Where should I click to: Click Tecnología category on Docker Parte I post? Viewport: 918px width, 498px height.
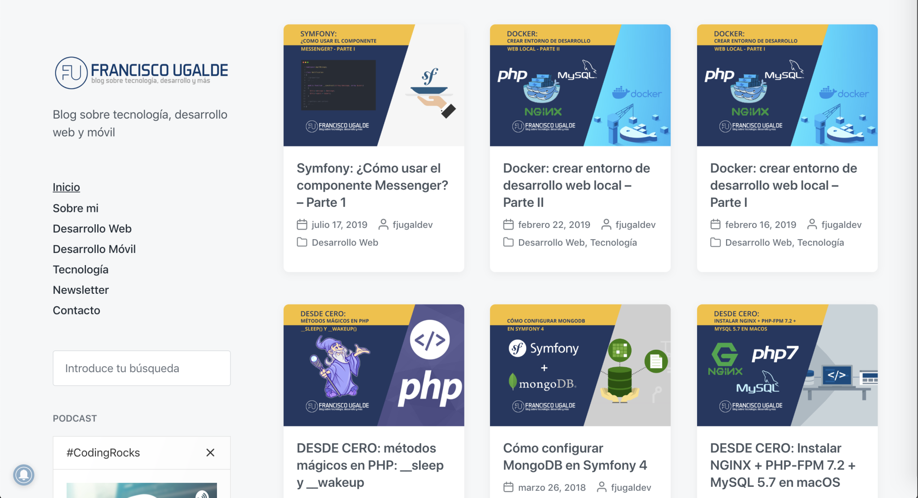[821, 243]
